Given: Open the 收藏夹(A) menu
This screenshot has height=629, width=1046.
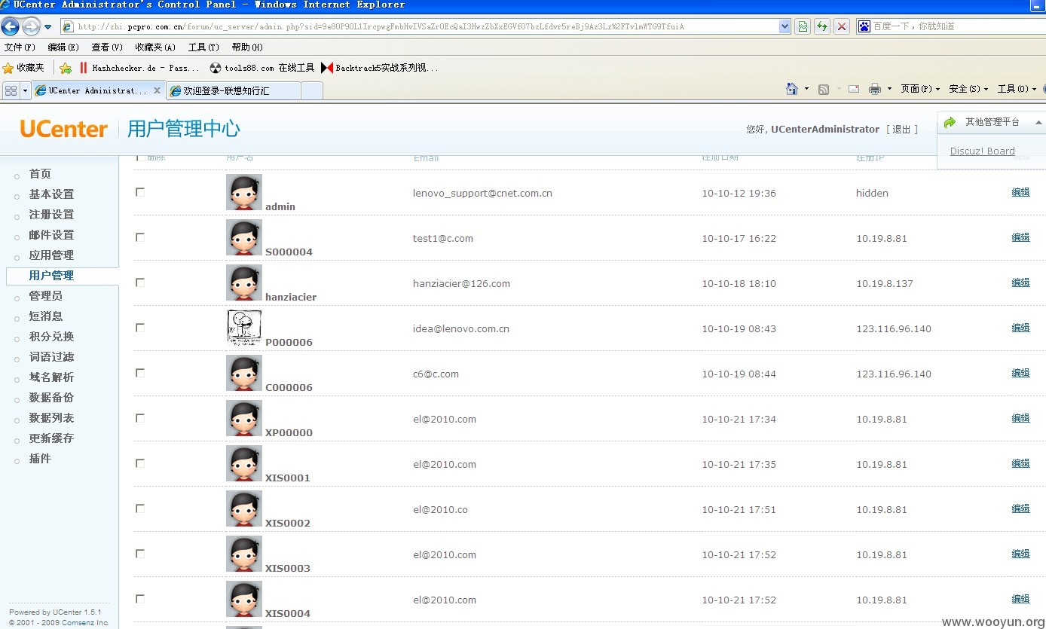Looking at the screenshot, I should pyautogui.click(x=155, y=47).
